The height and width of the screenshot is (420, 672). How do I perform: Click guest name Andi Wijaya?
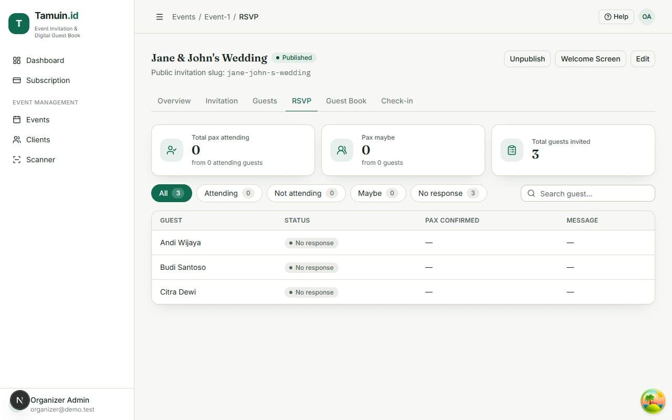(x=181, y=243)
